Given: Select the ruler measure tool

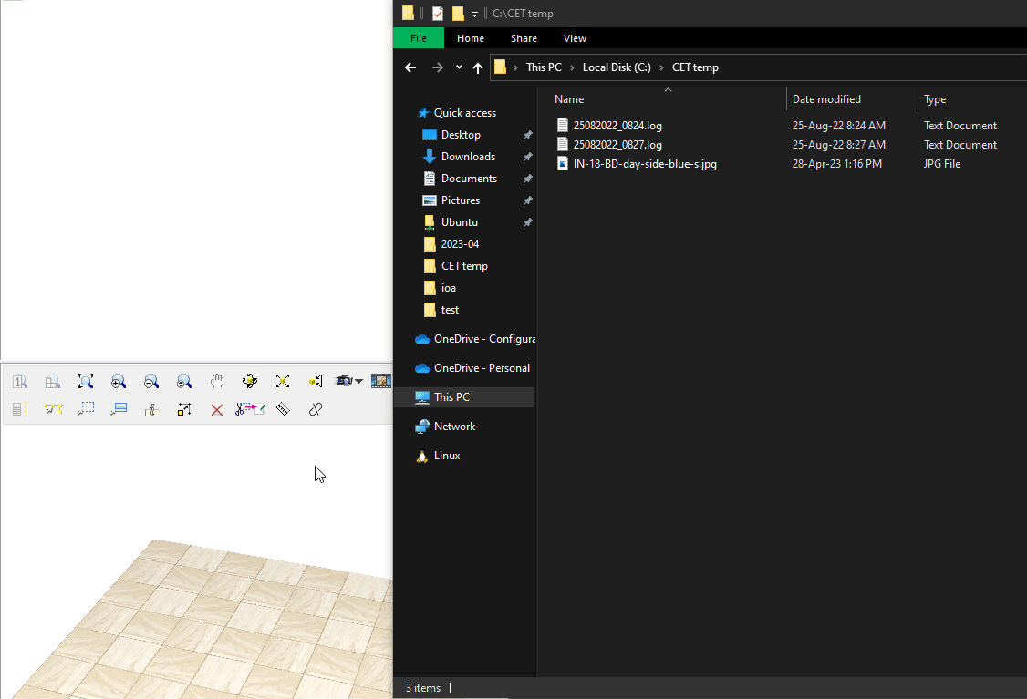Looking at the screenshot, I should tap(283, 410).
